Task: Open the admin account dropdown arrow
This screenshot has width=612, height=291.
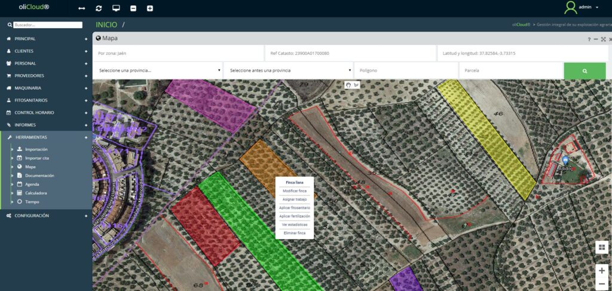Action: pos(597,7)
